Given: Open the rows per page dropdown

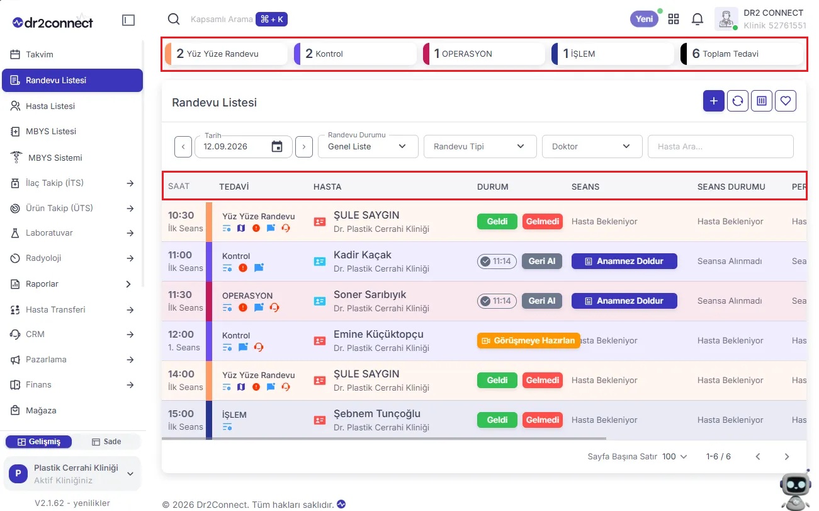Looking at the screenshot, I should coord(675,457).
